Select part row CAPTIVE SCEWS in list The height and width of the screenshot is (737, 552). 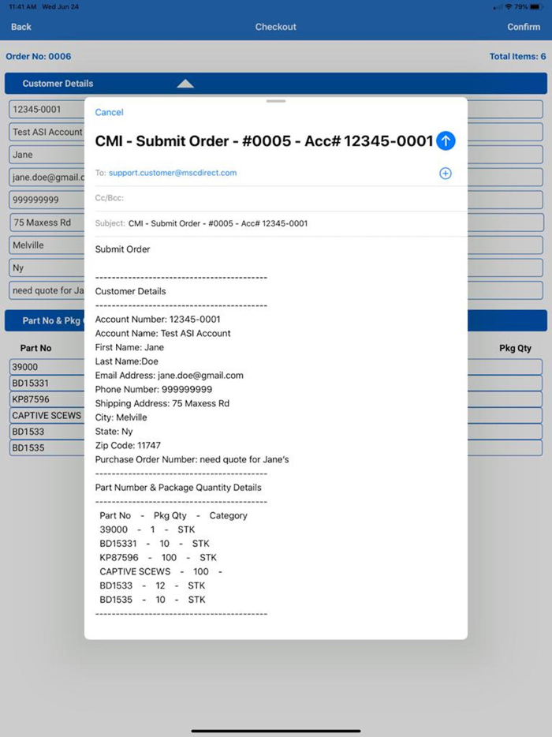(276, 416)
